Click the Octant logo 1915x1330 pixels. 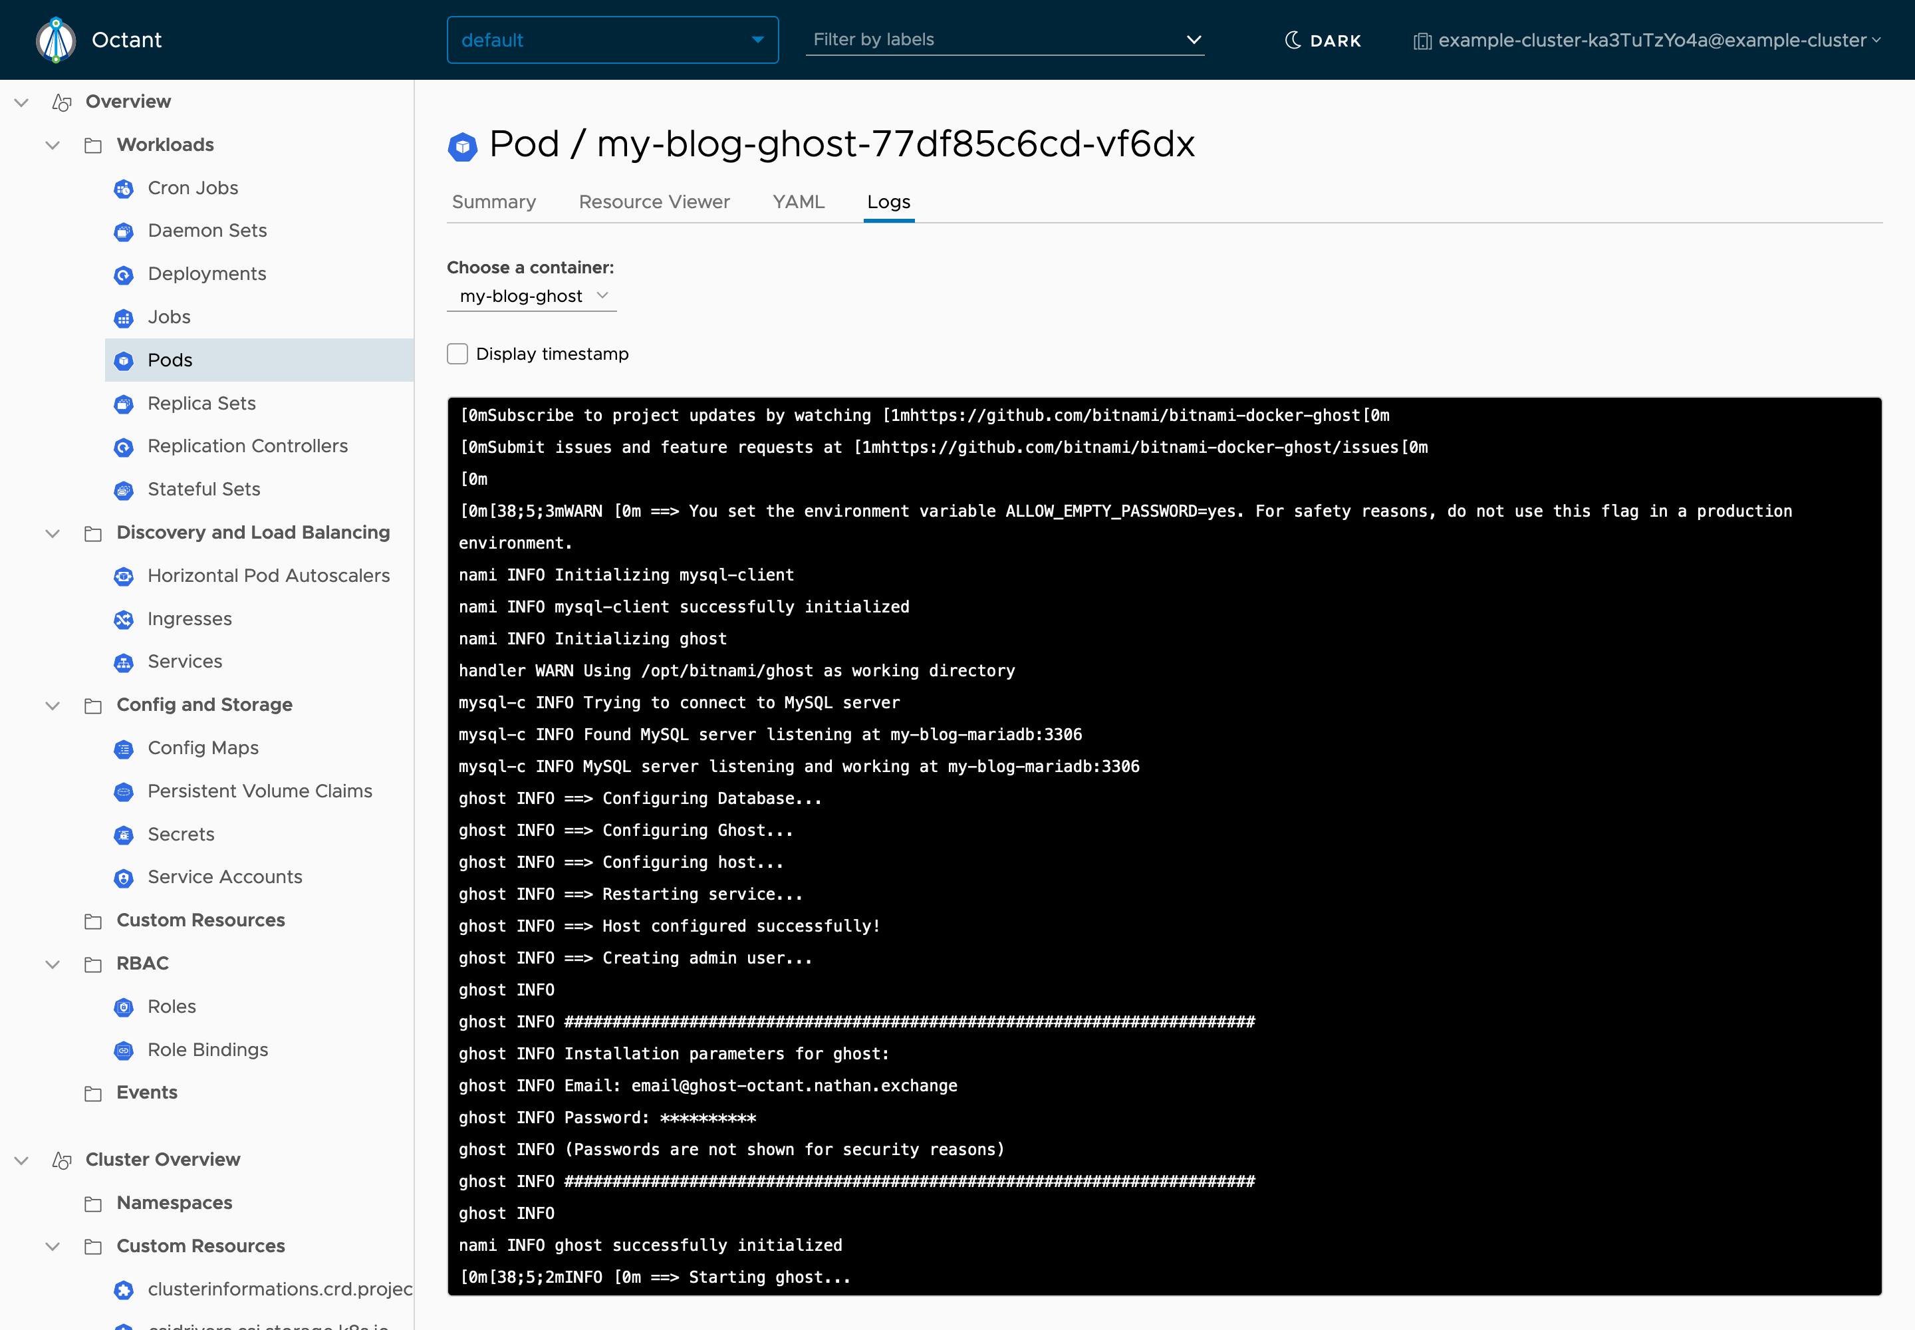click(x=56, y=39)
